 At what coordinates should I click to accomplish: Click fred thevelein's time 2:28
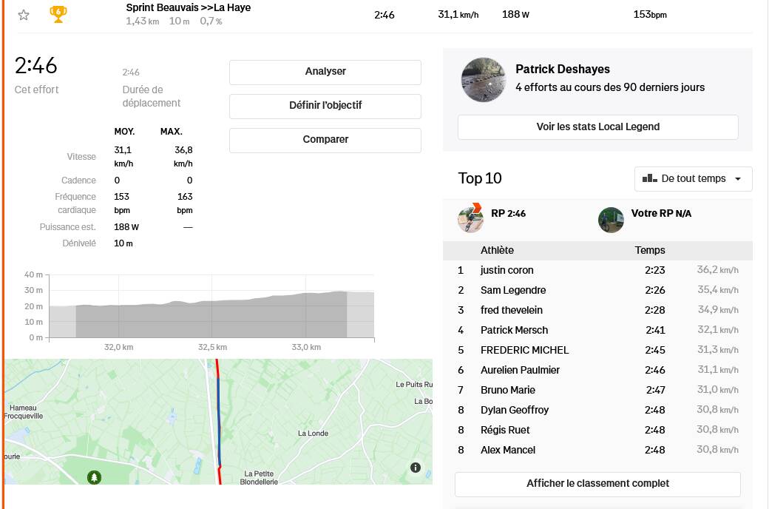pyautogui.click(x=654, y=310)
